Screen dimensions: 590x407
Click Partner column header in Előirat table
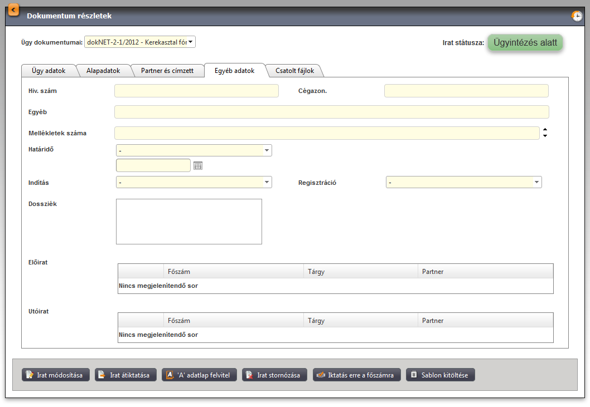pos(485,271)
